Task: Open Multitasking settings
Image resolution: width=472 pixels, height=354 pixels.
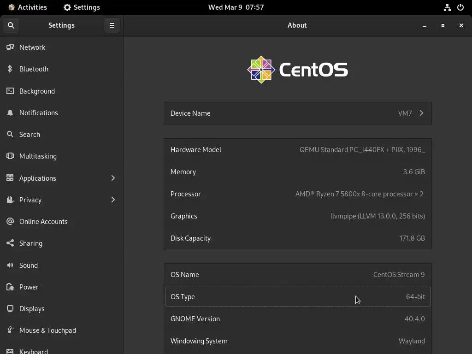Action: pyautogui.click(x=61, y=156)
